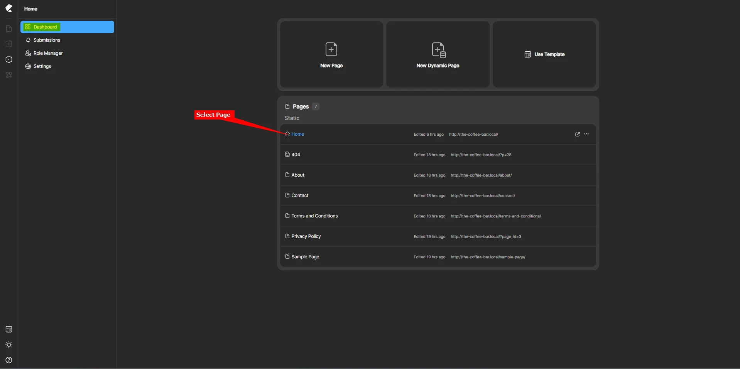The height and width of the screenshot is (369, 740).
Task: Open the three-dot menu on Home row
Action: [x=586, y=134]
